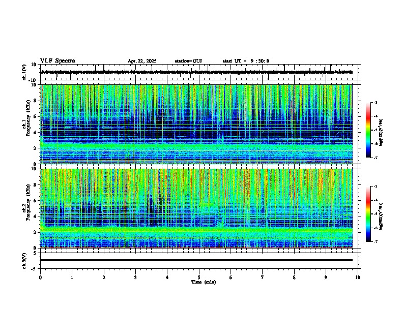Click the time axis tick label 4
The width and height of the screenshot is (403, 311).
[167, 277]
